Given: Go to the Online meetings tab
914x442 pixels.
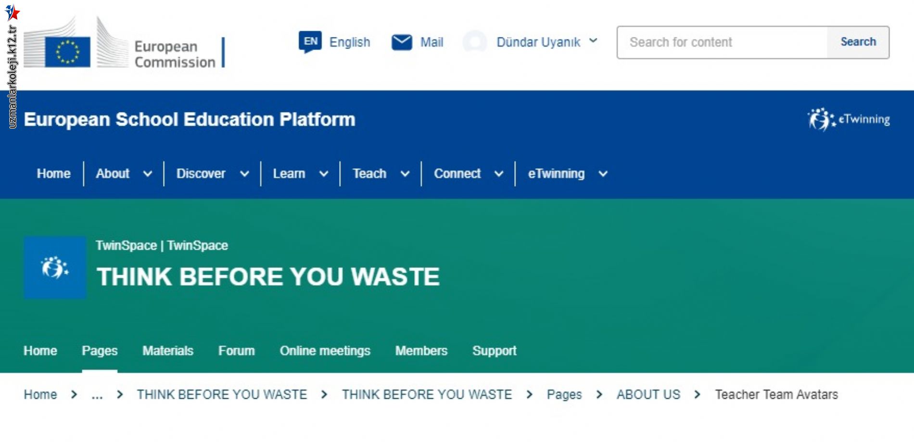Looking at the screenshot, I should (x=325, y=351).
